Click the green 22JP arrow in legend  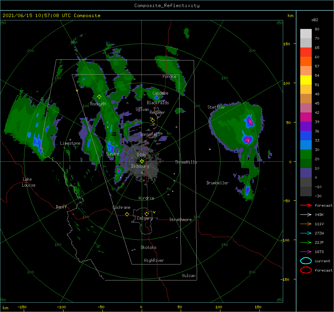tap(306, 242)
